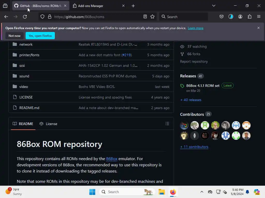Image resolution: width=265 pixels, height=198 pixels.
Task: Open pull request #219 link
Action: coord(126,55)
